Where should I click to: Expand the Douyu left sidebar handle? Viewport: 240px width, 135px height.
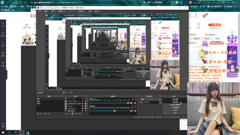(6, 75)
